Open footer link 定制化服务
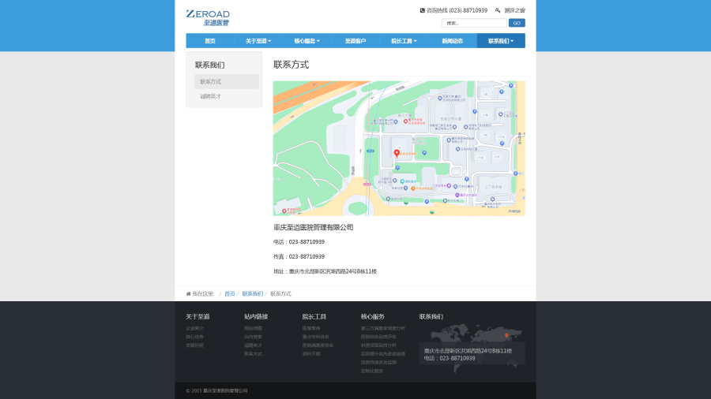This screenshot has width=711, height=399. pos(372,371)
